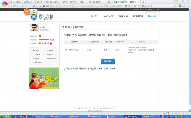The width and height of the screenshot is (191, 118).
Task: Click the search magnifier icon
Action: [175, 6]
